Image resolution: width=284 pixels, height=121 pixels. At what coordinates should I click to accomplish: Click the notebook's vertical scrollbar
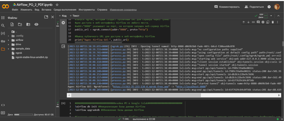(x=283, y=43)
